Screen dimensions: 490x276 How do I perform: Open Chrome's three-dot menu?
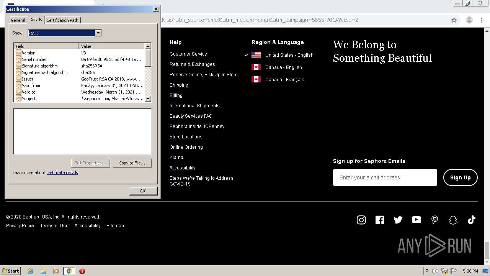482,20
